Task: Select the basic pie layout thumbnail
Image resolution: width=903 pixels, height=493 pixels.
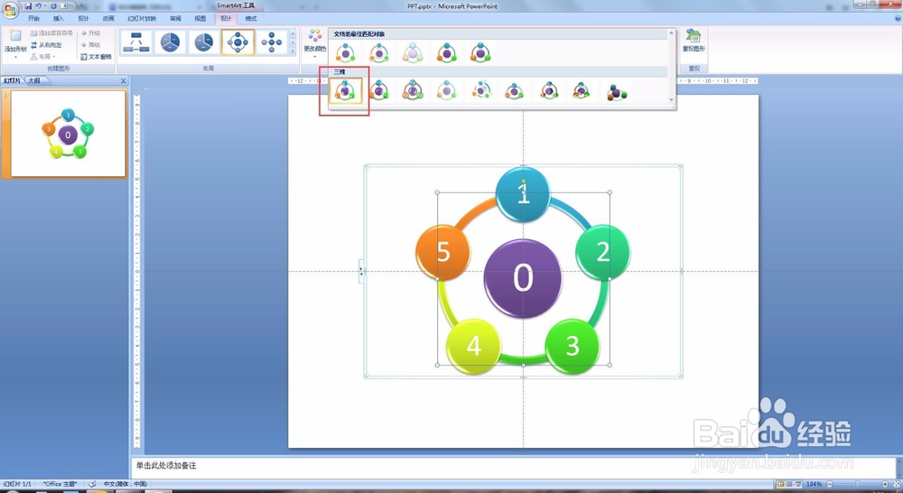Action: [x=170, y=42]
